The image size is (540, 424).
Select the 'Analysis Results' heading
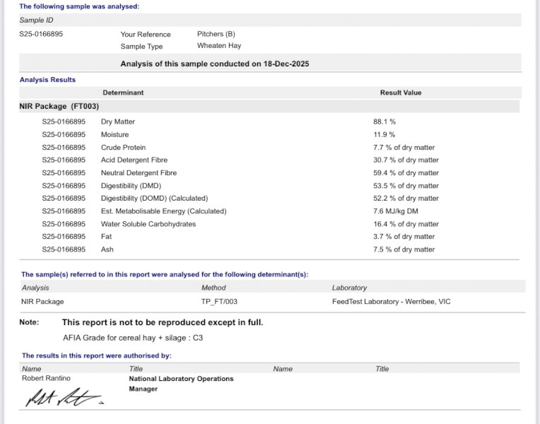47,80
